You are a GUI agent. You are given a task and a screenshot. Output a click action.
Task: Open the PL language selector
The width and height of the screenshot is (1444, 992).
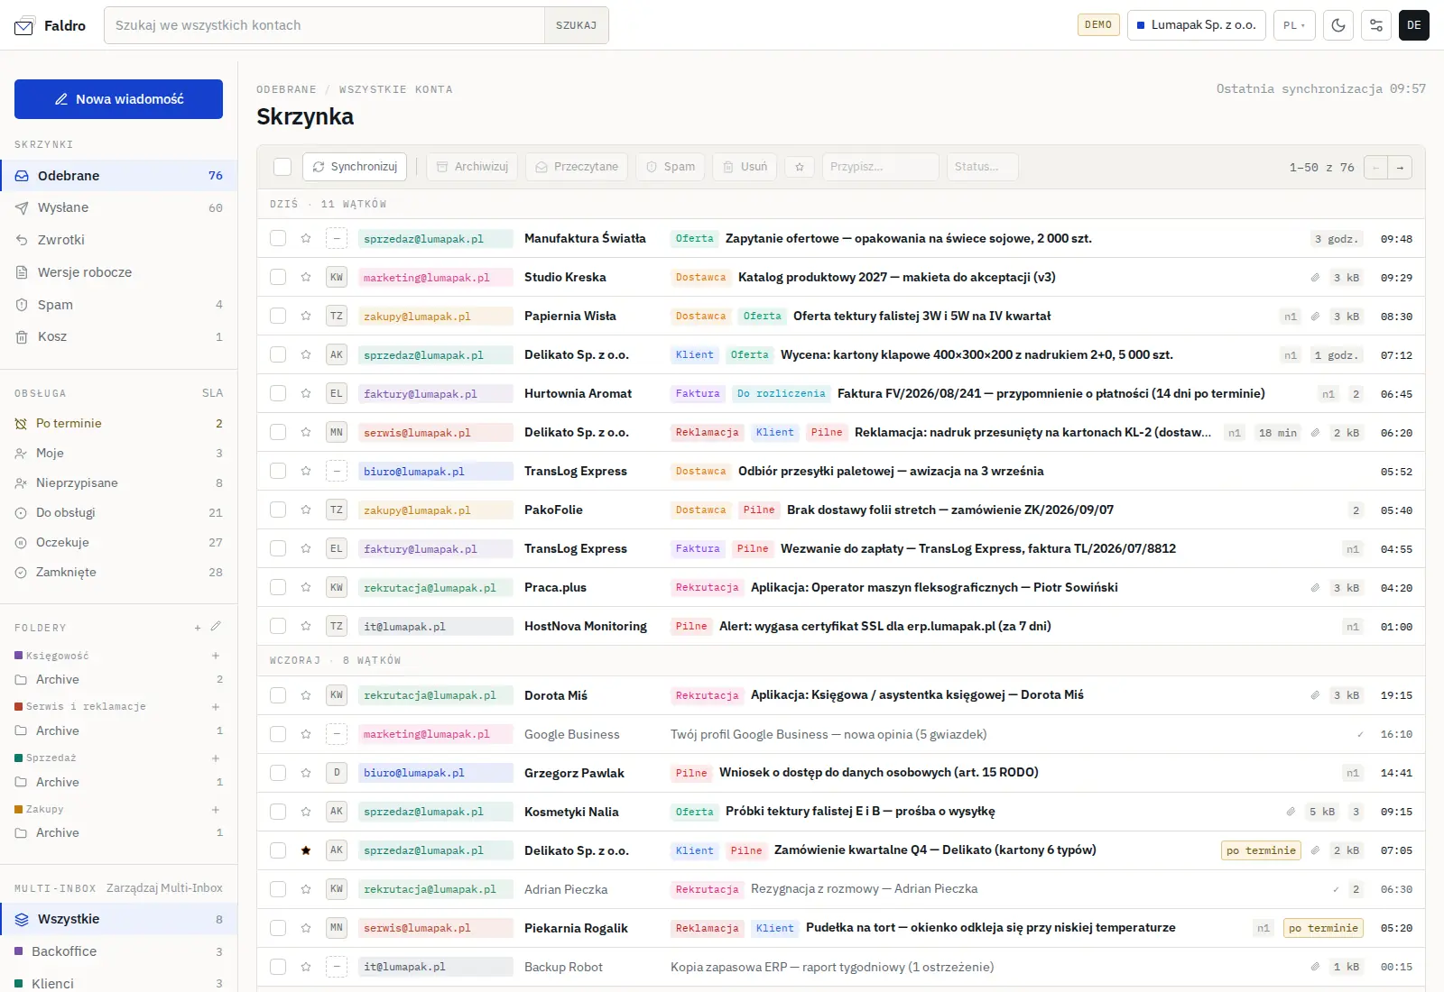pos(1295,25)
